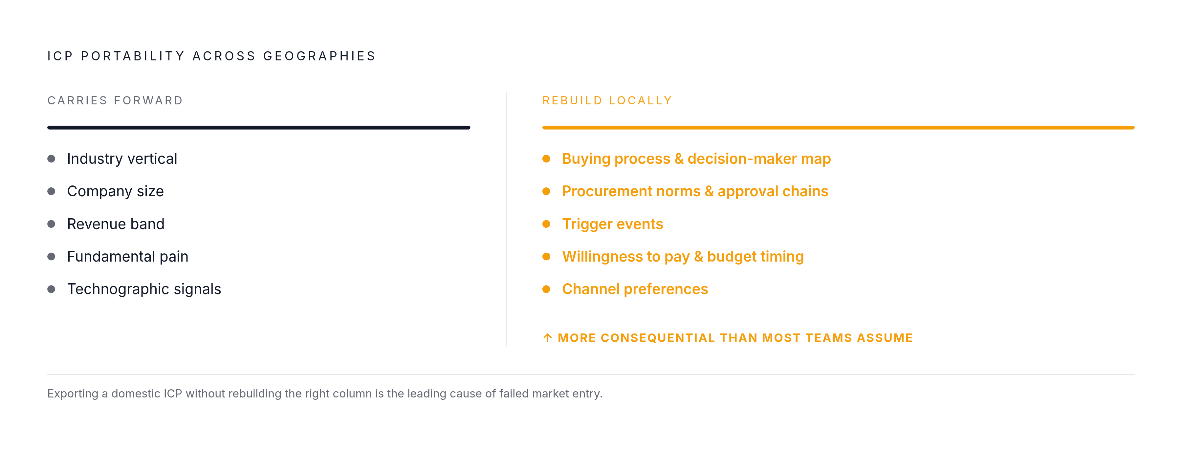Click the orange bullet beside Procurement norms
This screenshot has height=449, width=1182.
pos(546,191)
